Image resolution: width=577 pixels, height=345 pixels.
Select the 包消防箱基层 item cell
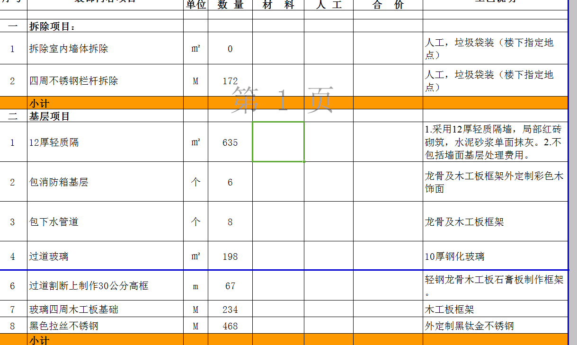[105, 182]
